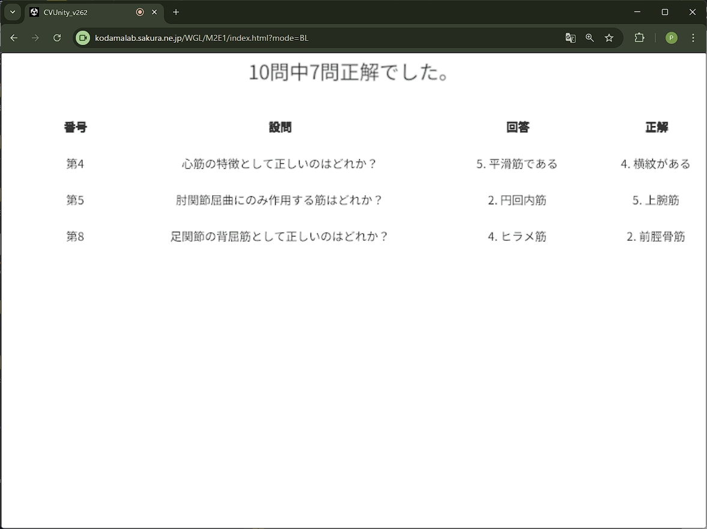Image resolution: width=707 pixels, height=529 pixels.
Task: Close the CVUnity_v262 tab
Action: coord(154,12)
